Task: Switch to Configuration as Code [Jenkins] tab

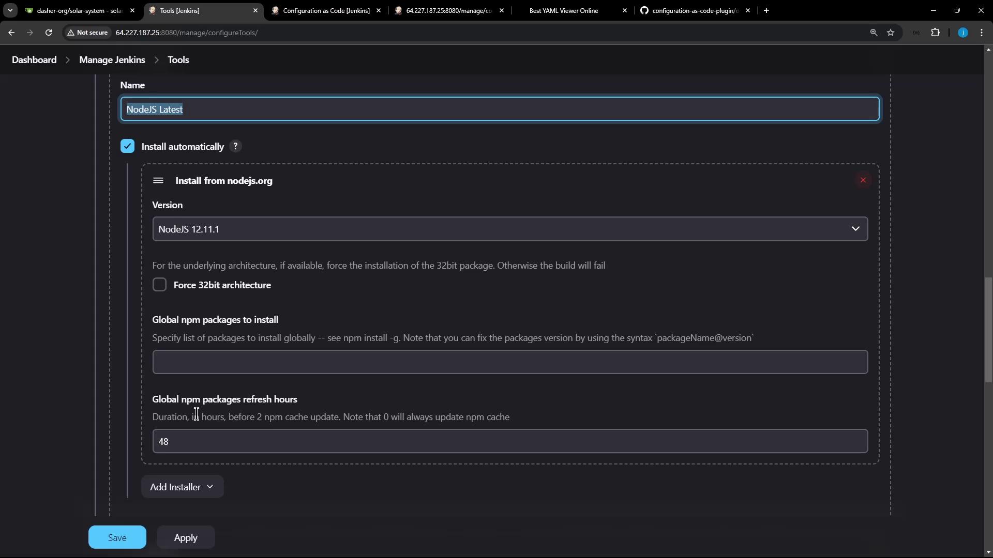Action: 326,10
